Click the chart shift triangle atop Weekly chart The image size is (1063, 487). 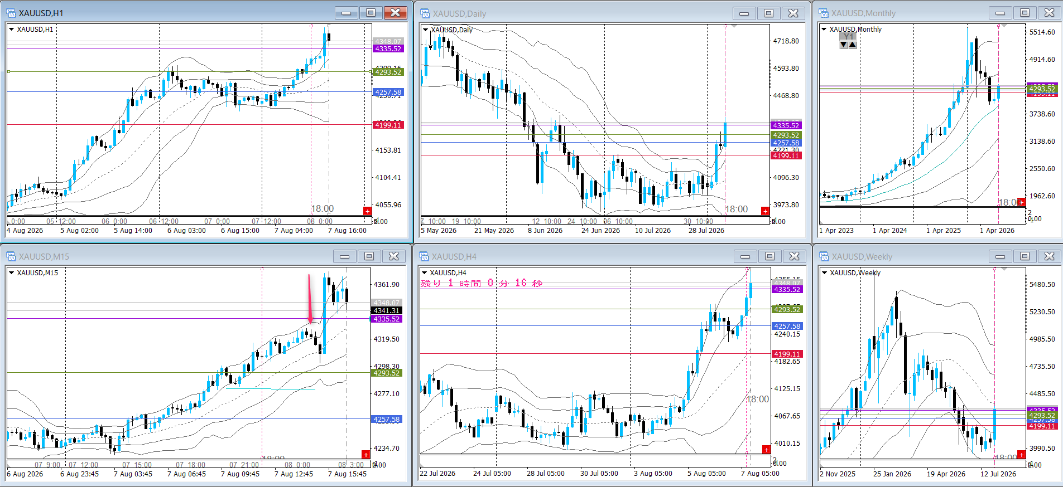pos(1004,269)
